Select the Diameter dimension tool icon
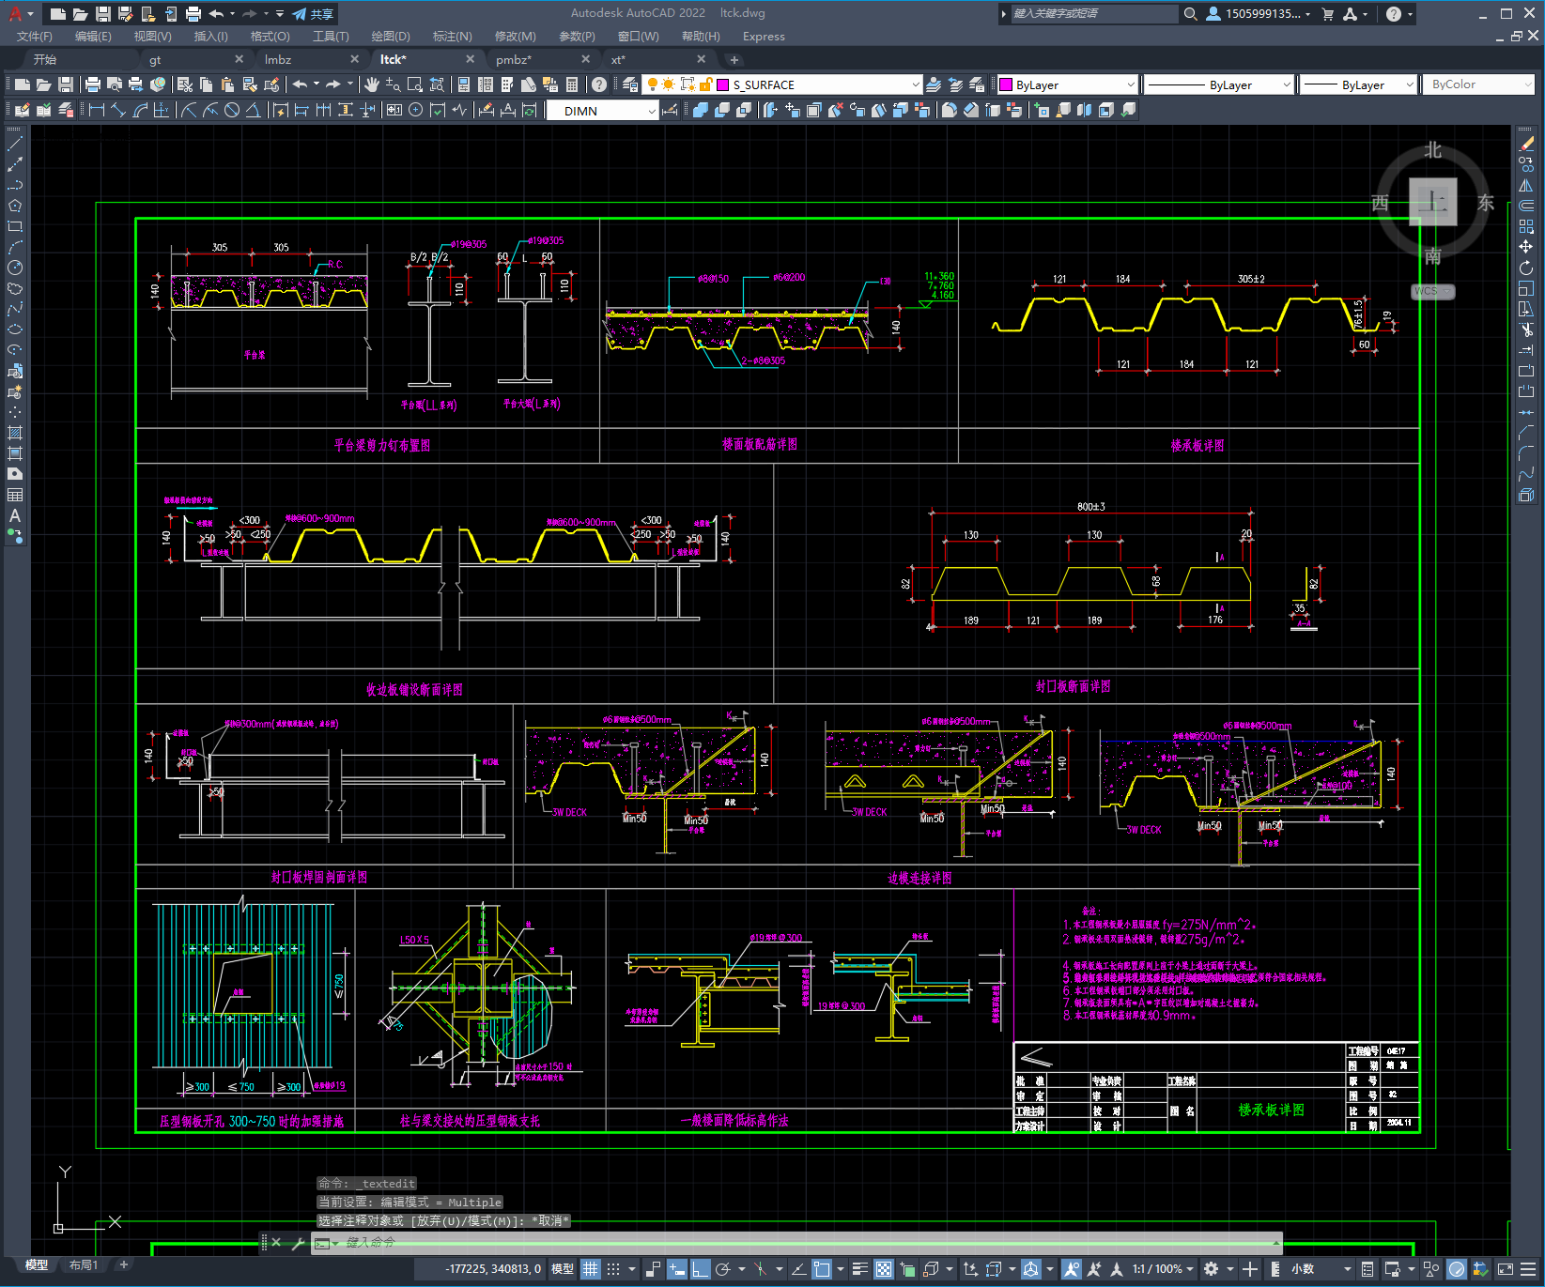Image resolution: width=1545 pixels, height=1287 pixels. point(232,110)
